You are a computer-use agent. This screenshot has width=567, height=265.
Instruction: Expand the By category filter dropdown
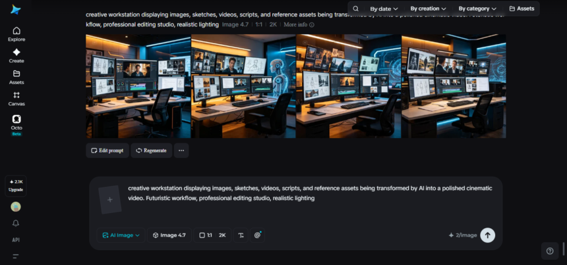coord(477,9)
